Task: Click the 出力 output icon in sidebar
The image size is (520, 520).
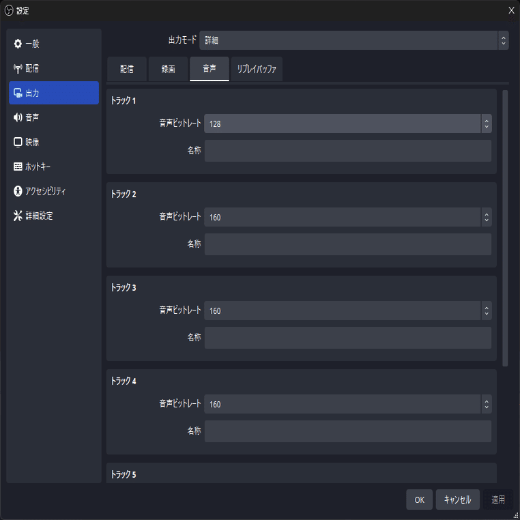Action: pos(18,93)
